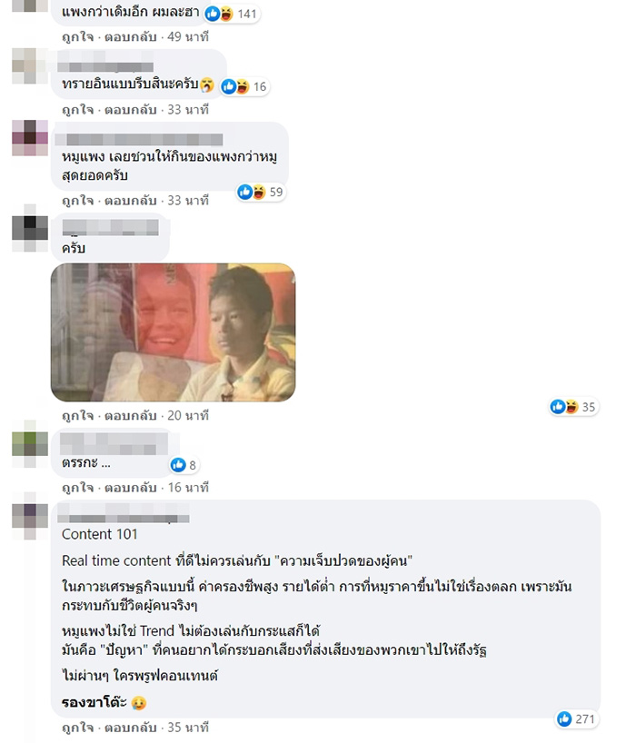636x743 pixels.
Task: Open reactions count showing 16
Action: [x=244, y=86]
